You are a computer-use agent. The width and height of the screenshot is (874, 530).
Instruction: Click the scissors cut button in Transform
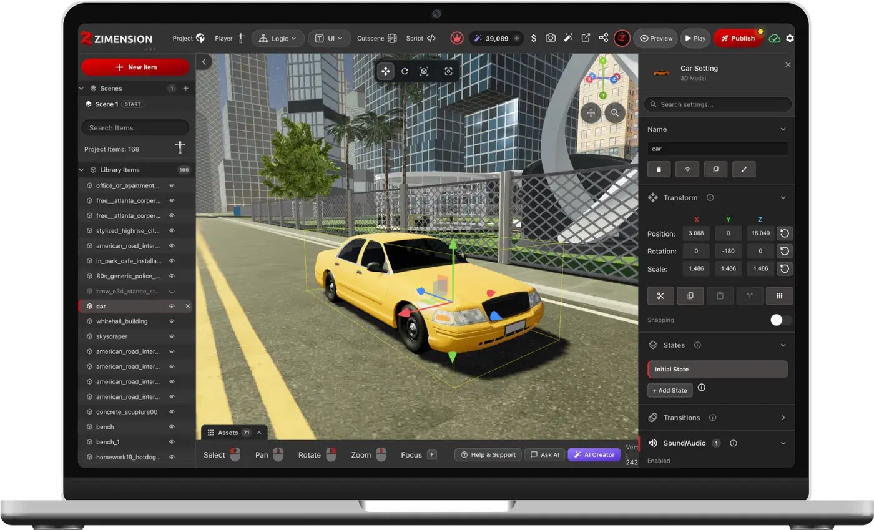click(660, 295)
